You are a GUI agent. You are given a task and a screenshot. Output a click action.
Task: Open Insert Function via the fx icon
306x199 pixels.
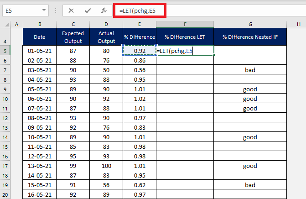click(x=104, y=10)
